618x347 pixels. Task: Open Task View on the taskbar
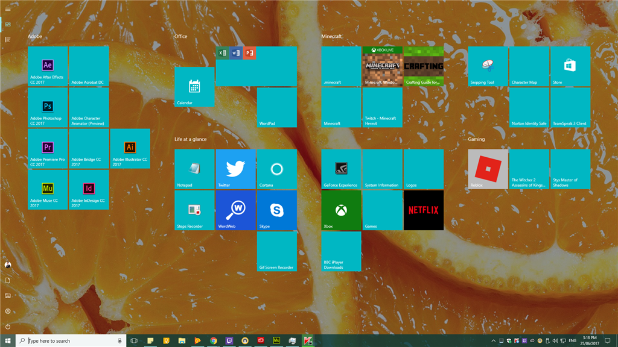134,341
